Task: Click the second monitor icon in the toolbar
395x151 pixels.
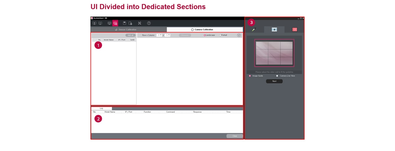Action: tap(100, 23)
